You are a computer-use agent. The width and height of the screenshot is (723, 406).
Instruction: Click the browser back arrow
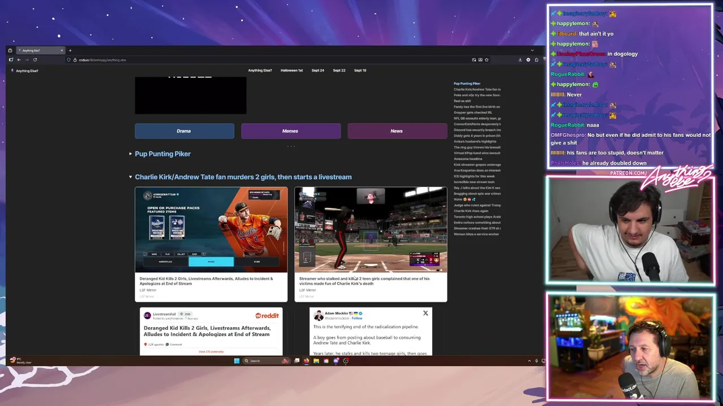coord(19,60)
